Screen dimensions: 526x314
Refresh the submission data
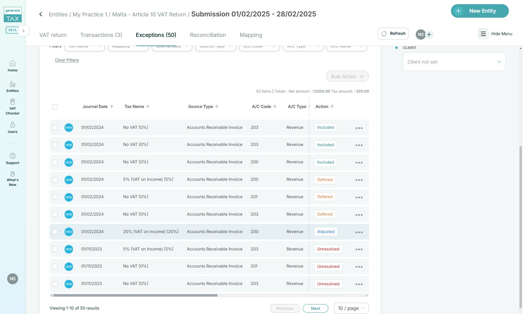click(x=393, y=33)
